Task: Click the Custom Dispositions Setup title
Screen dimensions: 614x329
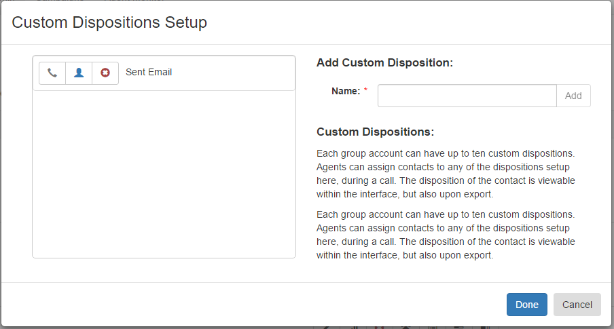Action: (109, 22)
